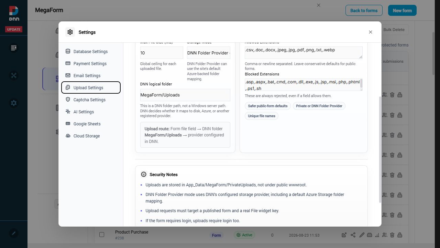
Task: Open the bar chart statistics icon for Product Purchase
Action: [x=377, y=235]
